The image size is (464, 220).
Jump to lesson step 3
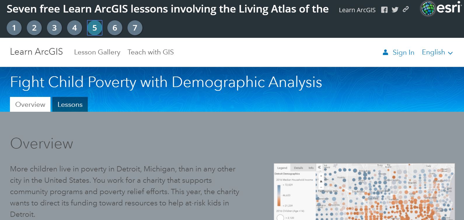[54, 28]
